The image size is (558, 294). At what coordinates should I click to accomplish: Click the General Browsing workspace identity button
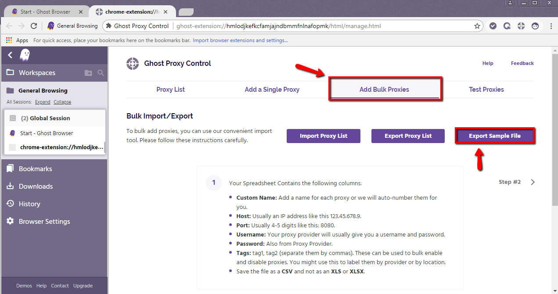72,26
